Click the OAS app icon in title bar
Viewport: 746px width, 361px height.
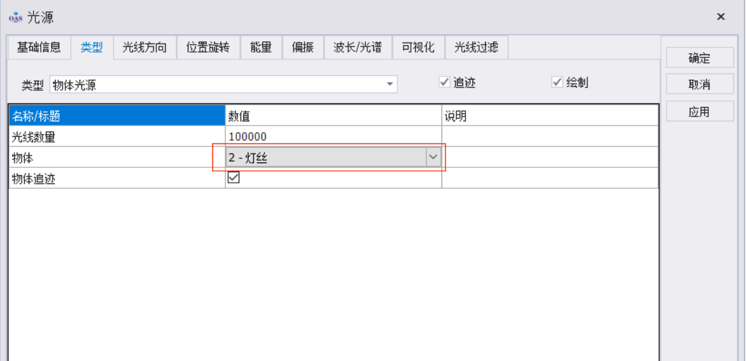pyautogui.click(x=16, y=17)
